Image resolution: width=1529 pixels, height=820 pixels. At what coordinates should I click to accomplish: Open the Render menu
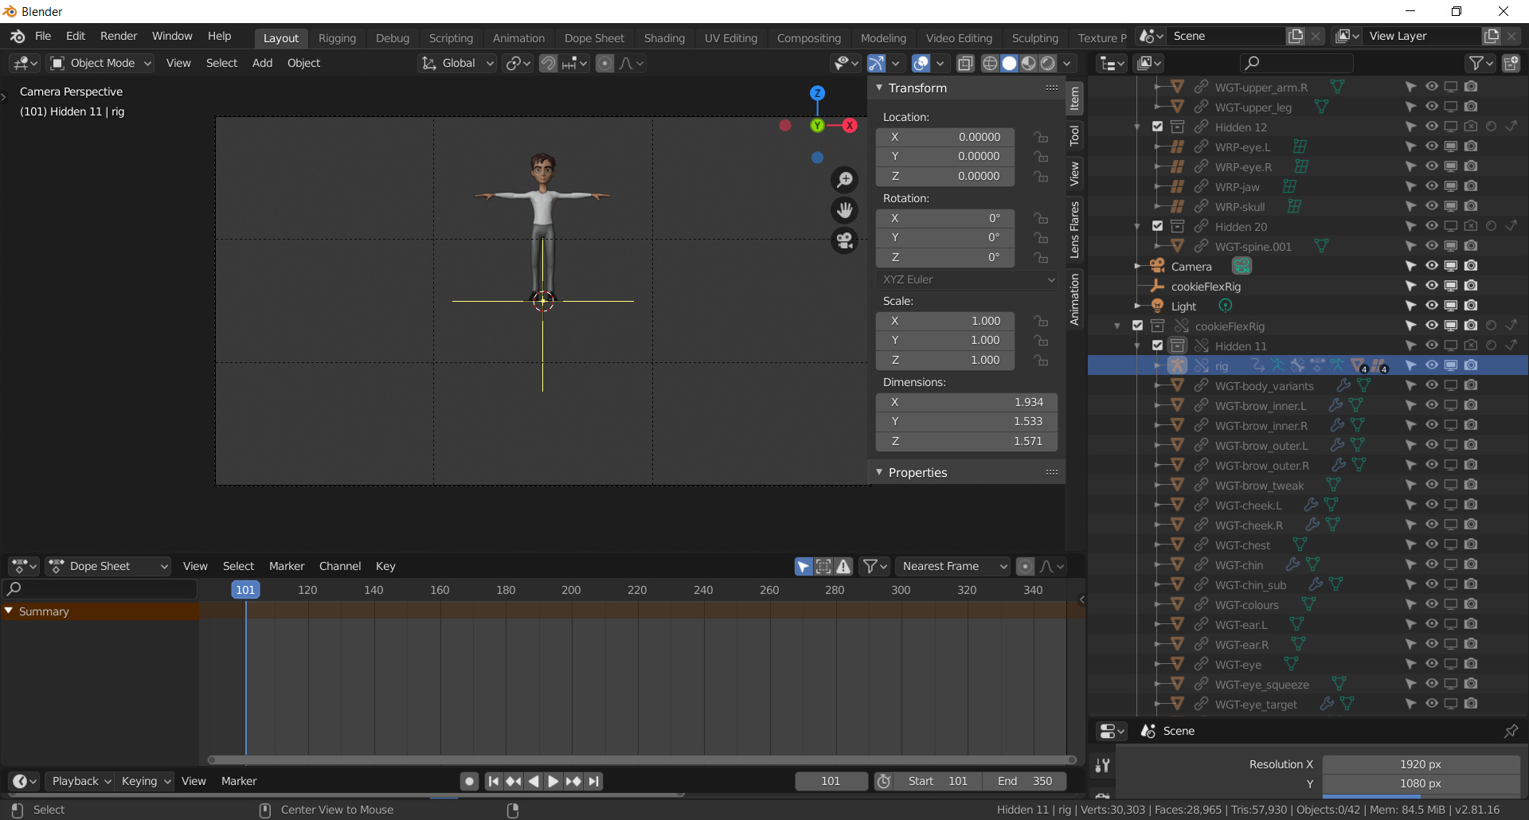coord(119,37)
